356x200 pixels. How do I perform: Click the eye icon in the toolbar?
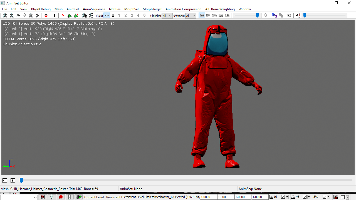289,16
